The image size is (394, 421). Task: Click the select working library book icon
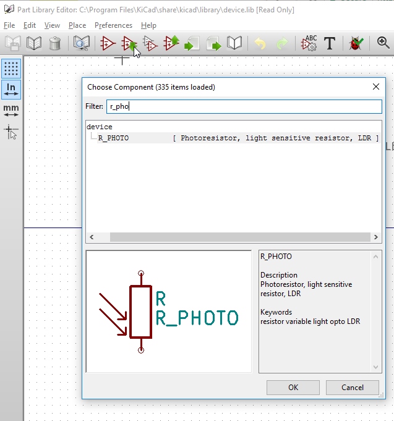tap(34, 43)
